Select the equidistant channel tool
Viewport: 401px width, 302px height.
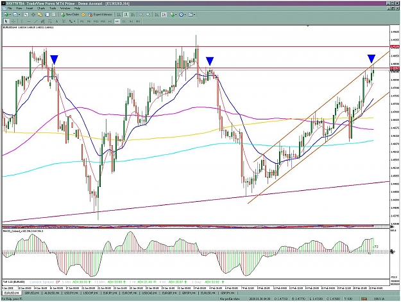(43, 21)
